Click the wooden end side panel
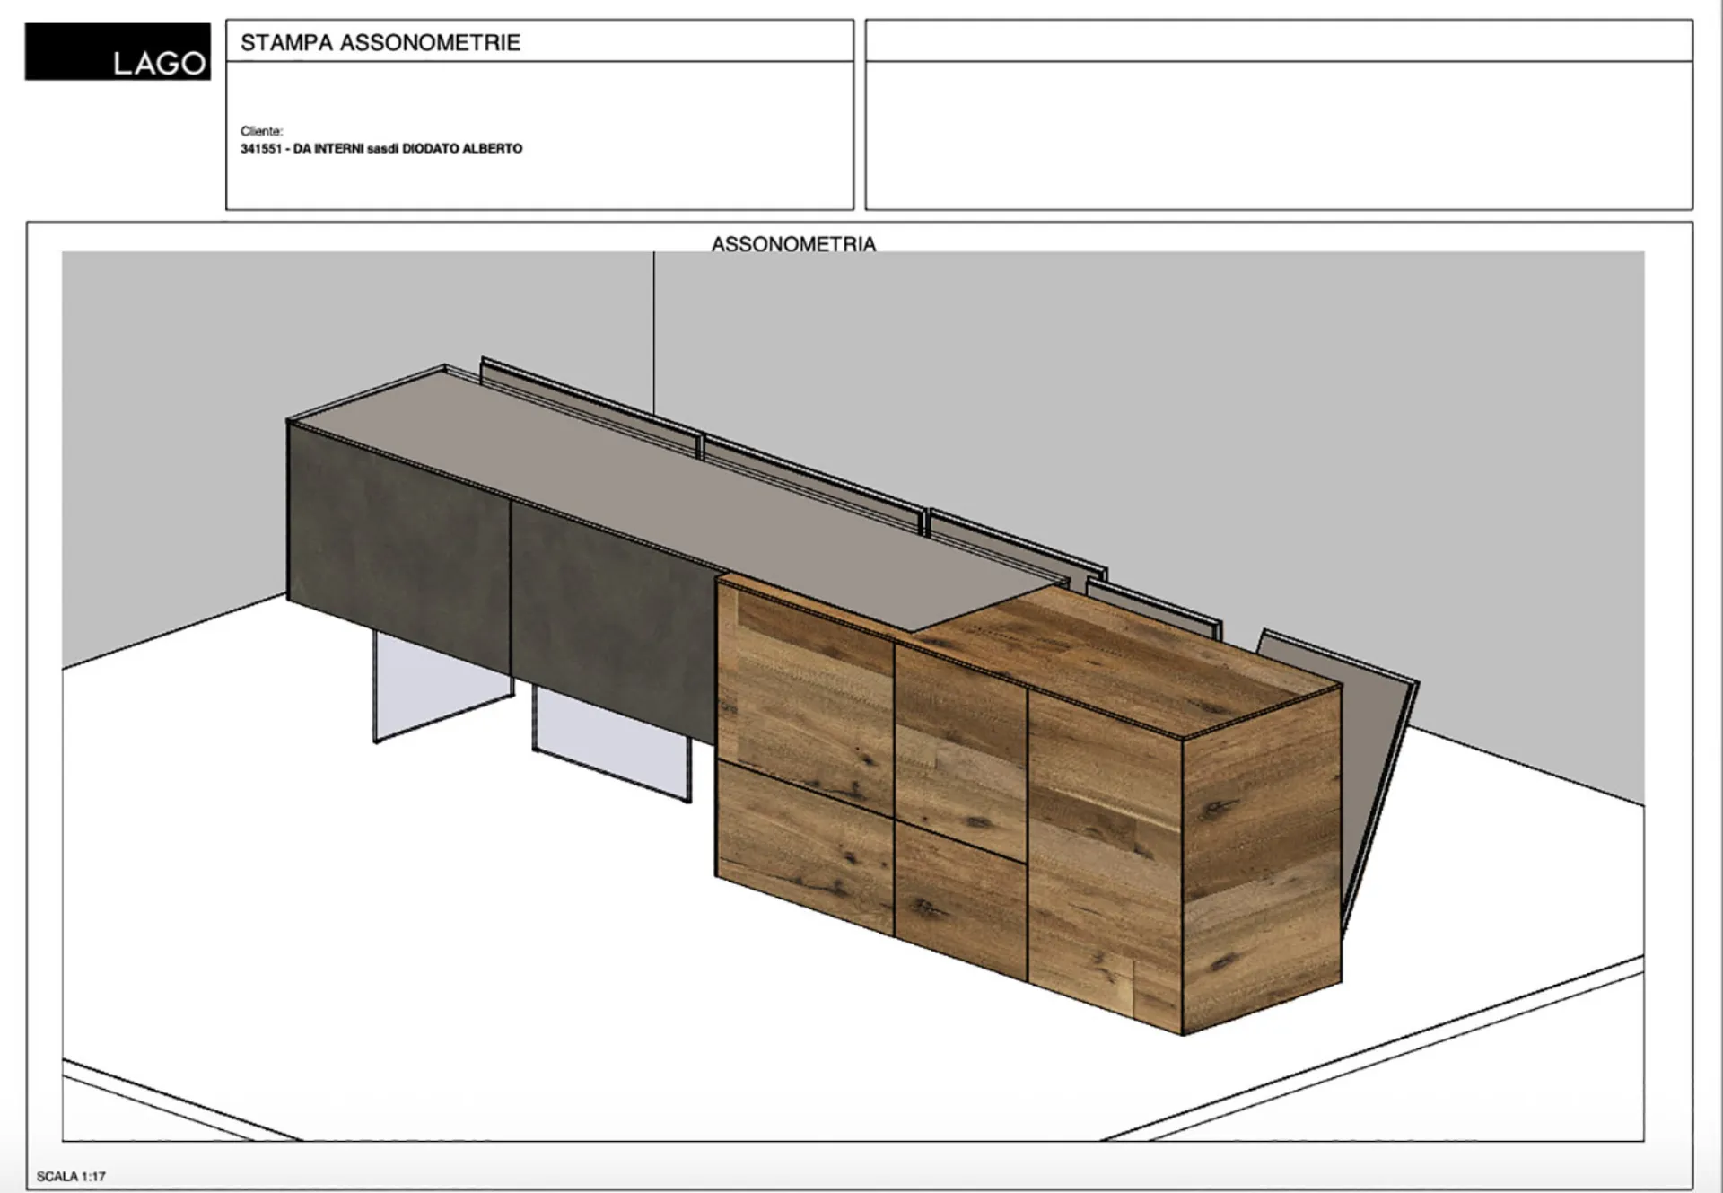This screenshot has width=1723, height=1193. tap(1261, 862)
